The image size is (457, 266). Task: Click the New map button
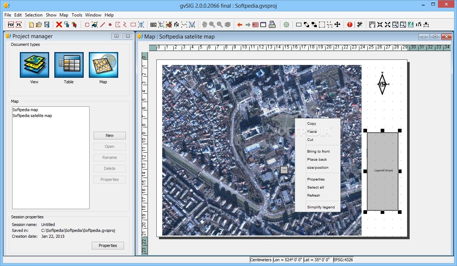pos(110,135)
